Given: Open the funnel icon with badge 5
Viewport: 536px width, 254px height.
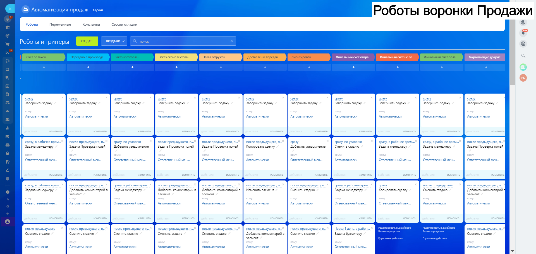Looking at the screenshot, I should pos(8,19).
